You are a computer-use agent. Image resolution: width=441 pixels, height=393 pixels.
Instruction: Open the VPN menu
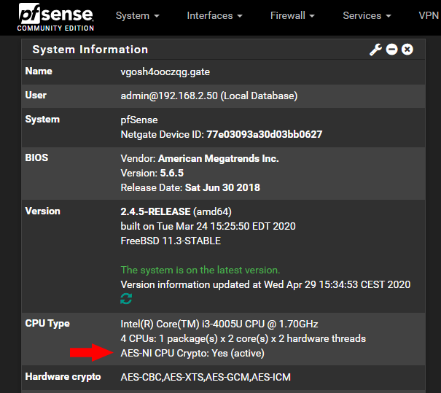(429, 16)
